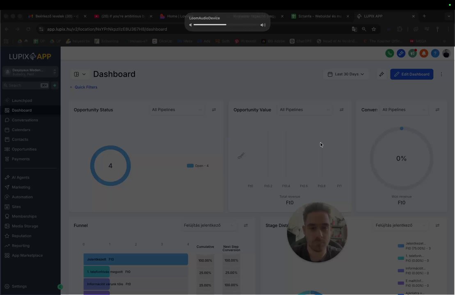Viewport: 455px width, 295px height.
Task: Click the AI sparkle icon beside Edit Dashboard
Action: [381, 74]
